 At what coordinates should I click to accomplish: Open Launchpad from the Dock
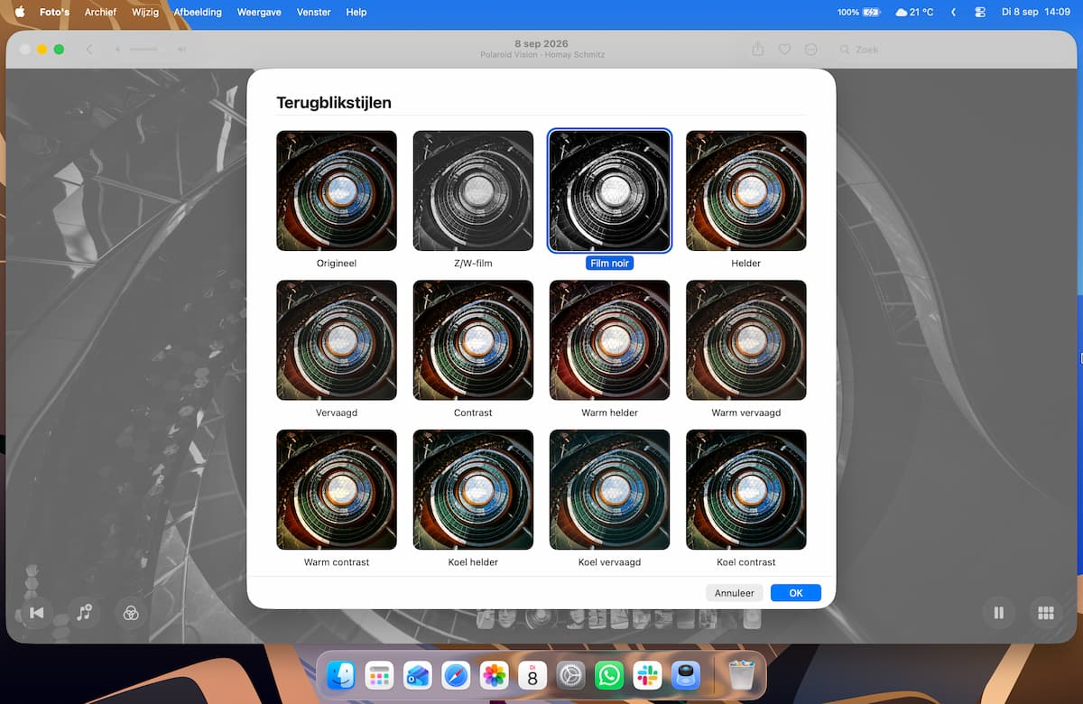coord(379,675)
